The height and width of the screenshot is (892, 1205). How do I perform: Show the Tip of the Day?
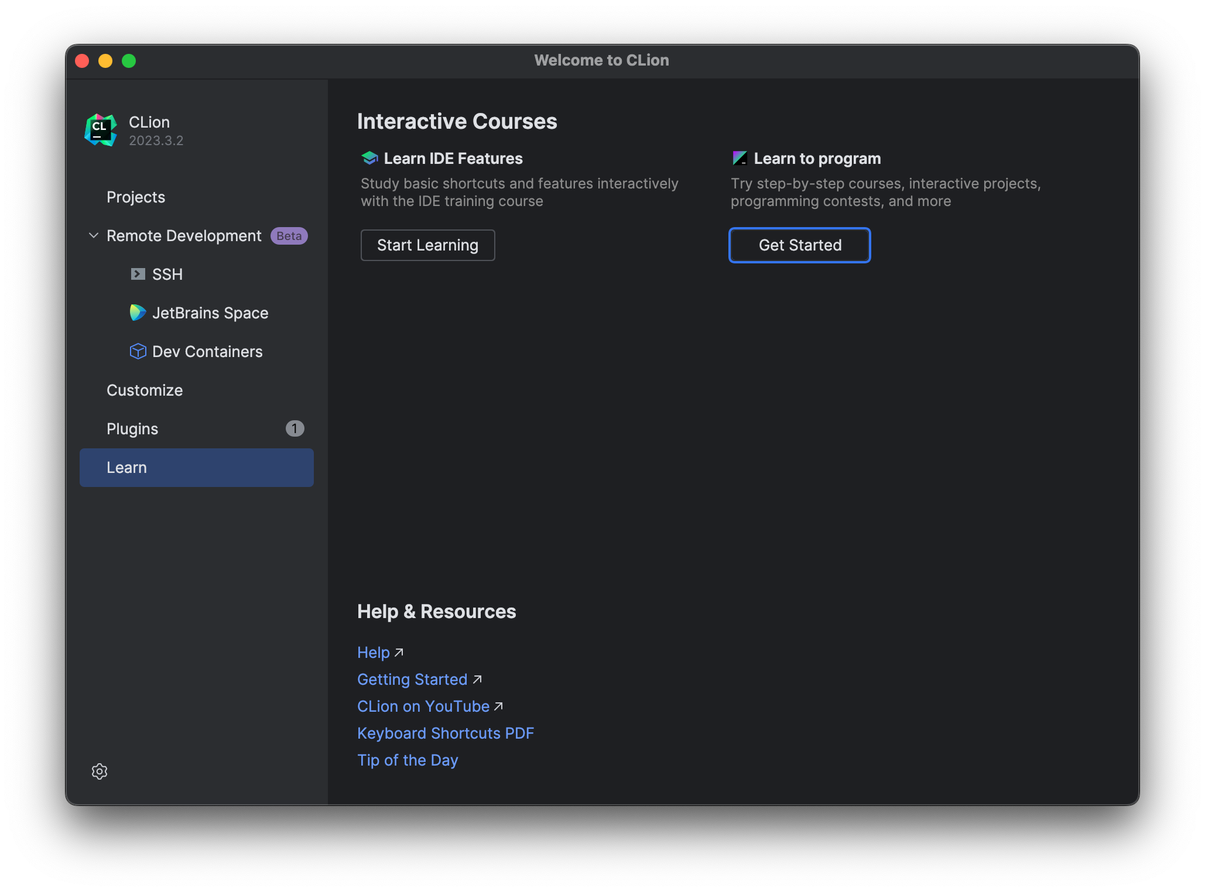pos(408,760)
